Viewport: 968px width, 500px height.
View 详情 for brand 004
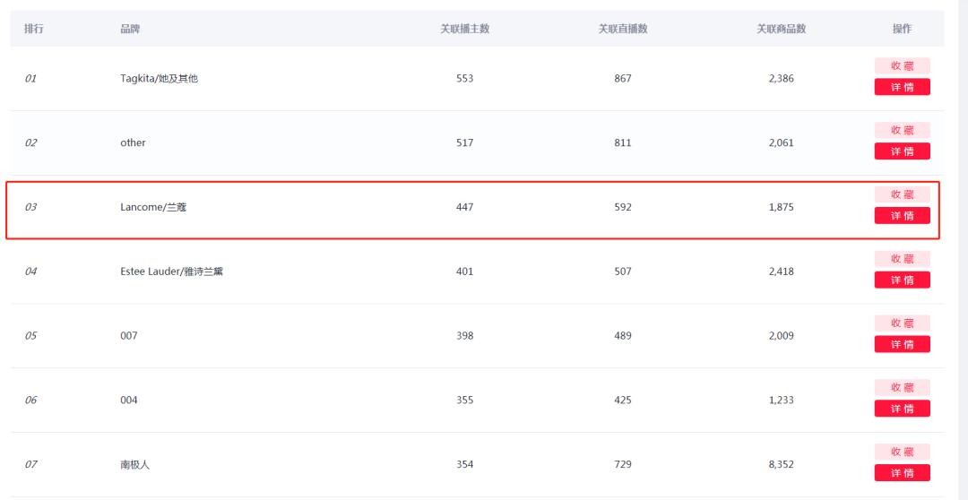902,409
